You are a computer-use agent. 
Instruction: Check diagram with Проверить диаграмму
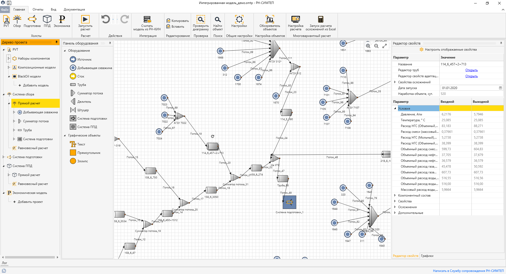[x=201, y=23]
